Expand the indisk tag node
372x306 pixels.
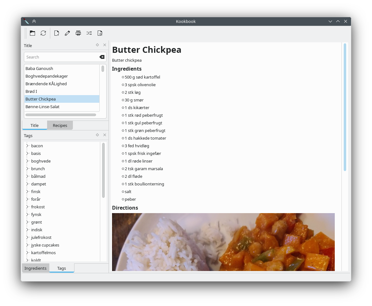(x=27, y=230)
